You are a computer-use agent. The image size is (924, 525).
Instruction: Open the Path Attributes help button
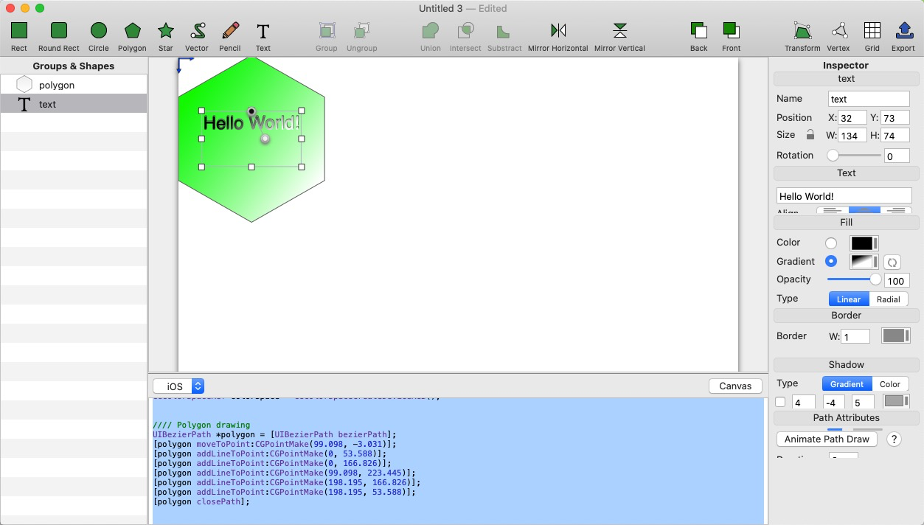(894, 439)
